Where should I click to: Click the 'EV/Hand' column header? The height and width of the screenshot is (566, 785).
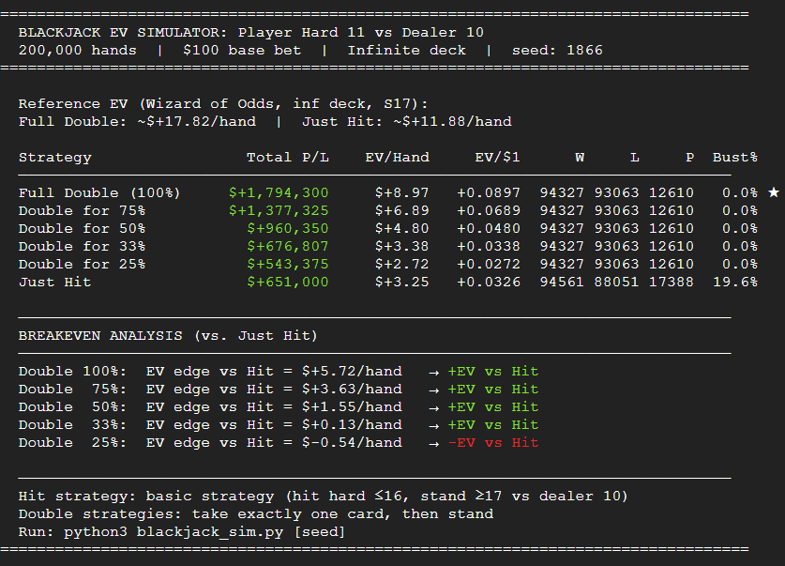click(397, 158)
